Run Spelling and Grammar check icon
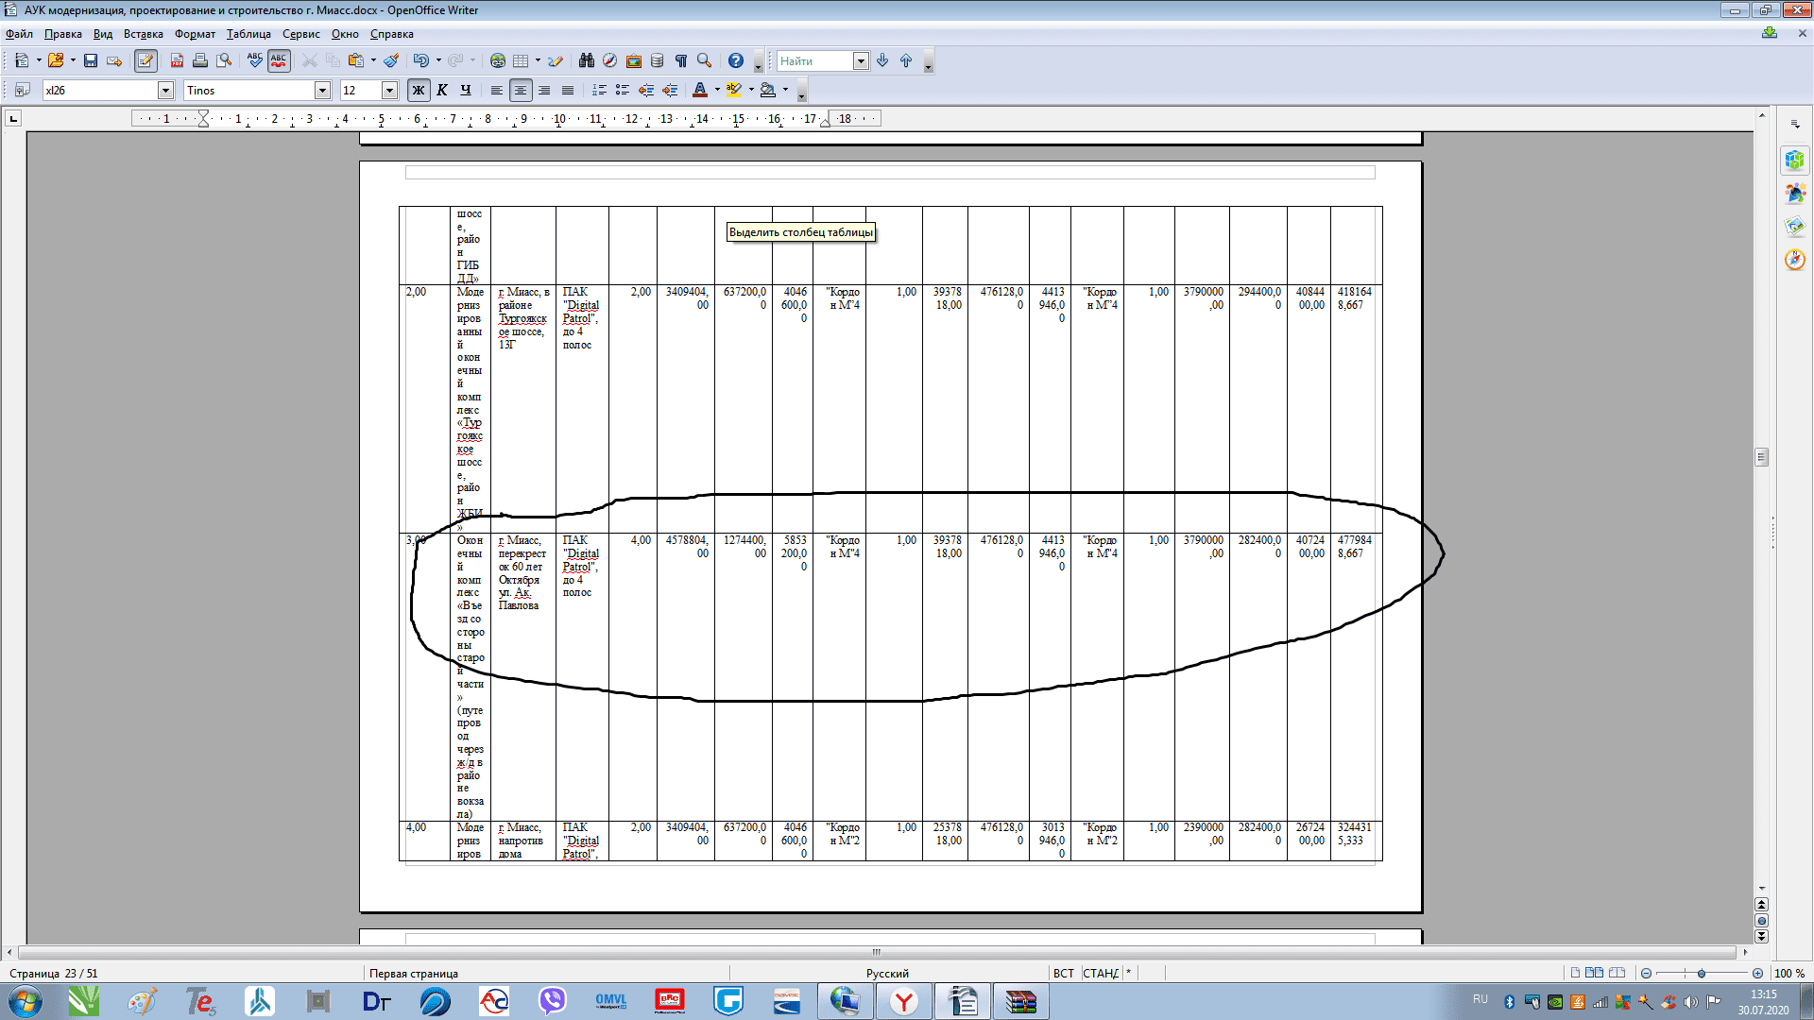This screenshot has height=1020, width=1814. coord(255,60)
